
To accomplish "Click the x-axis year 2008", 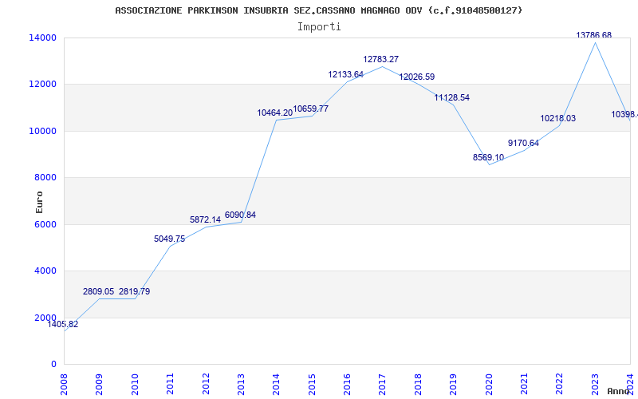I will pos(65,384).
